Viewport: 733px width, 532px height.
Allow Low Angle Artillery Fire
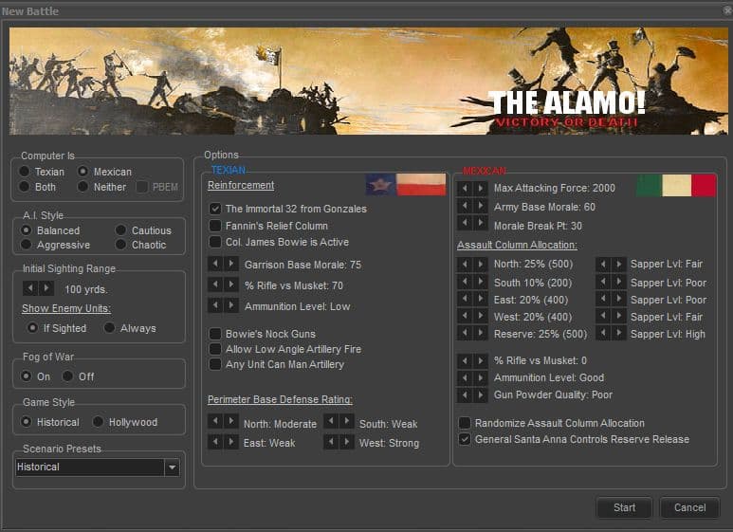(x=215, y=349)
